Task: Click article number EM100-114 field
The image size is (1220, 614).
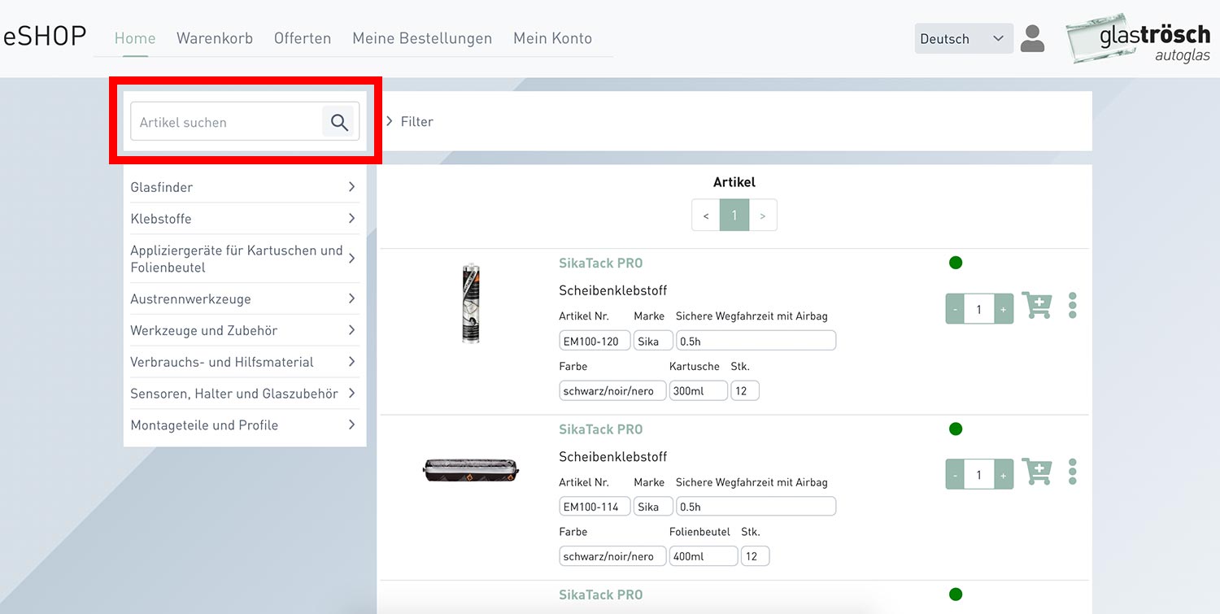Action: (x=595, y=507)
